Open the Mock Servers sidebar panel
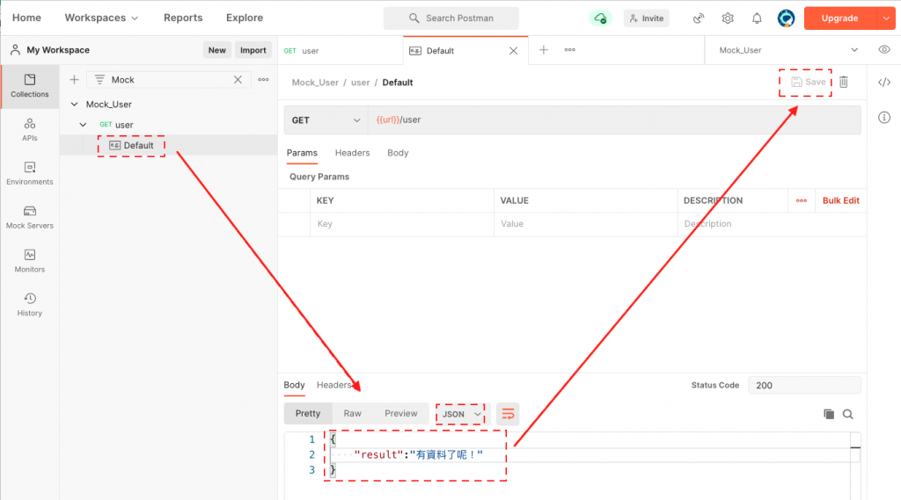Image resolution: width=901 pixels, height=500 pixels. click(x=30, y=217)
